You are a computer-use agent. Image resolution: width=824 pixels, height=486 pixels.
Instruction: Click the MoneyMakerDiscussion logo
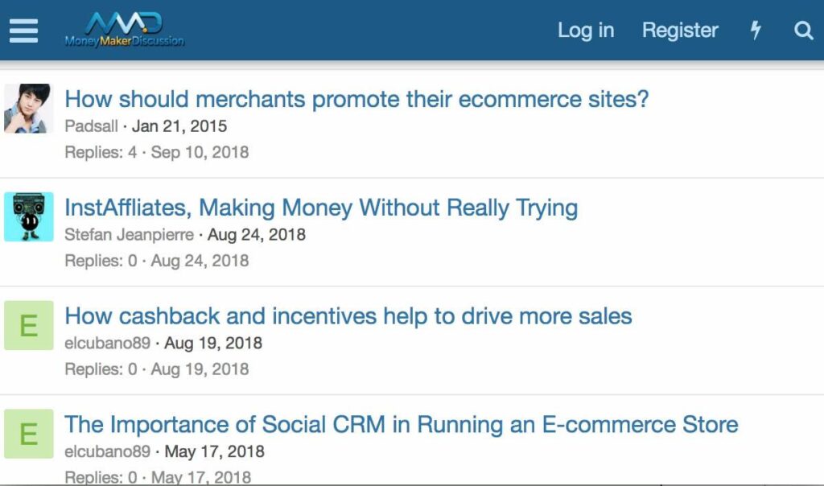125,30
